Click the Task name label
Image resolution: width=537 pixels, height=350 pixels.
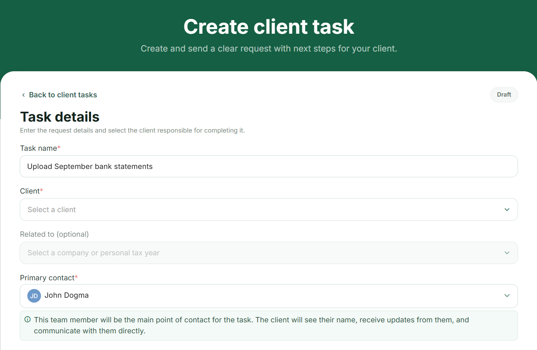[40, 148]
